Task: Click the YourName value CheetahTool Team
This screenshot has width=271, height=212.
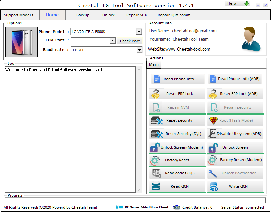Action: click(190, 39)
